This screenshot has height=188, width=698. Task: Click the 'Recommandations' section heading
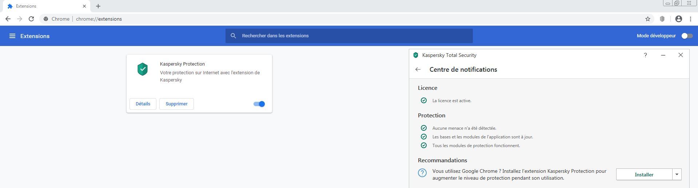click(442, 160)
